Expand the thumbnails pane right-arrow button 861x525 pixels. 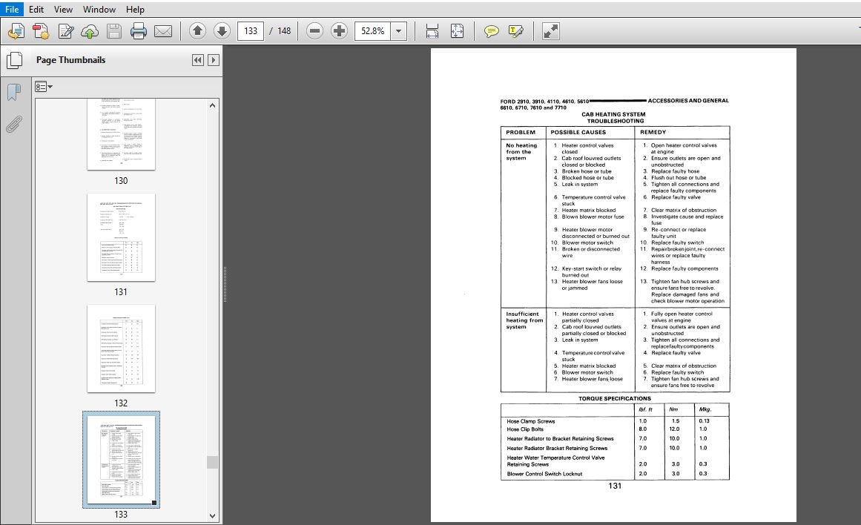(214, 60)
